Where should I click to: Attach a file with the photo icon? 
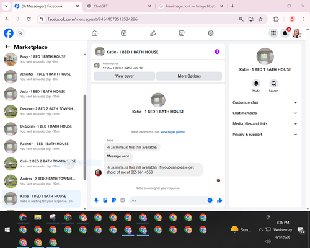pos(105,200)
